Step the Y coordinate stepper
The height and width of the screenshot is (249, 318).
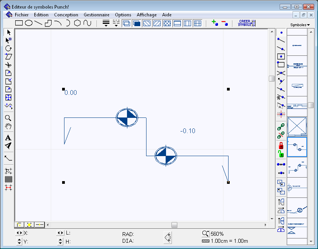(19, 241)
